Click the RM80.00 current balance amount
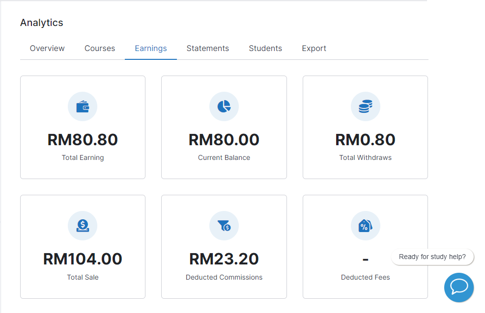The height and width of the screenshot is (313, 485). (224, 140)
